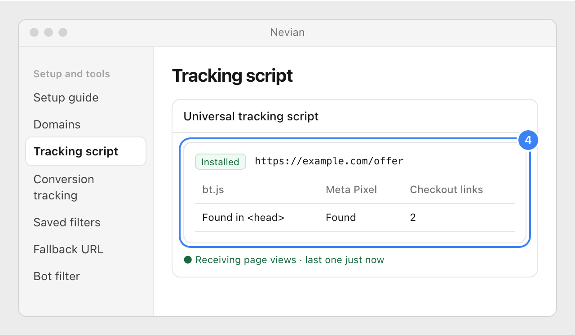The height and width of the screenshot is (335, 575).
Task: Close the Nevian window
Action: tap(34, 32)
